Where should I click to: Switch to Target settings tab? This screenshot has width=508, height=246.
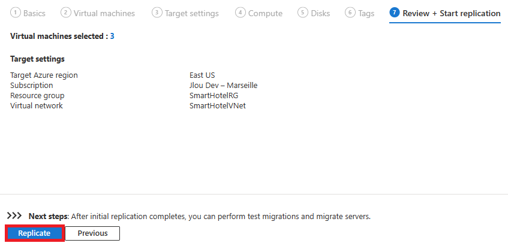(192, 14)
